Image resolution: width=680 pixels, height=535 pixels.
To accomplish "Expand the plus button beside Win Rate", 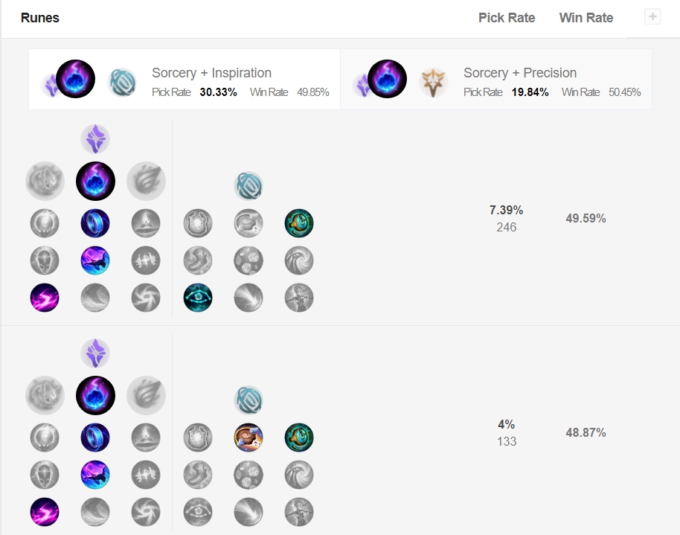I will click(652, 17).
